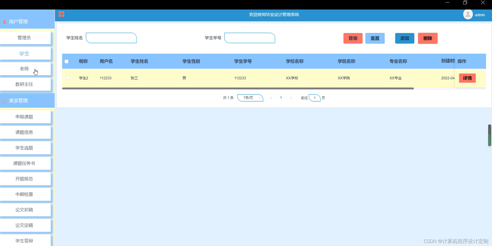
Task: Open 学生答辩 menu item
Action: [x=25, y=241]
